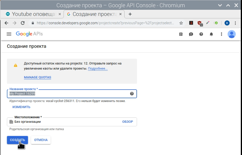Screen dimensions: 242x155
Task: Open the Google APIs hamburger navigation menu
Action: pos(9,34)
